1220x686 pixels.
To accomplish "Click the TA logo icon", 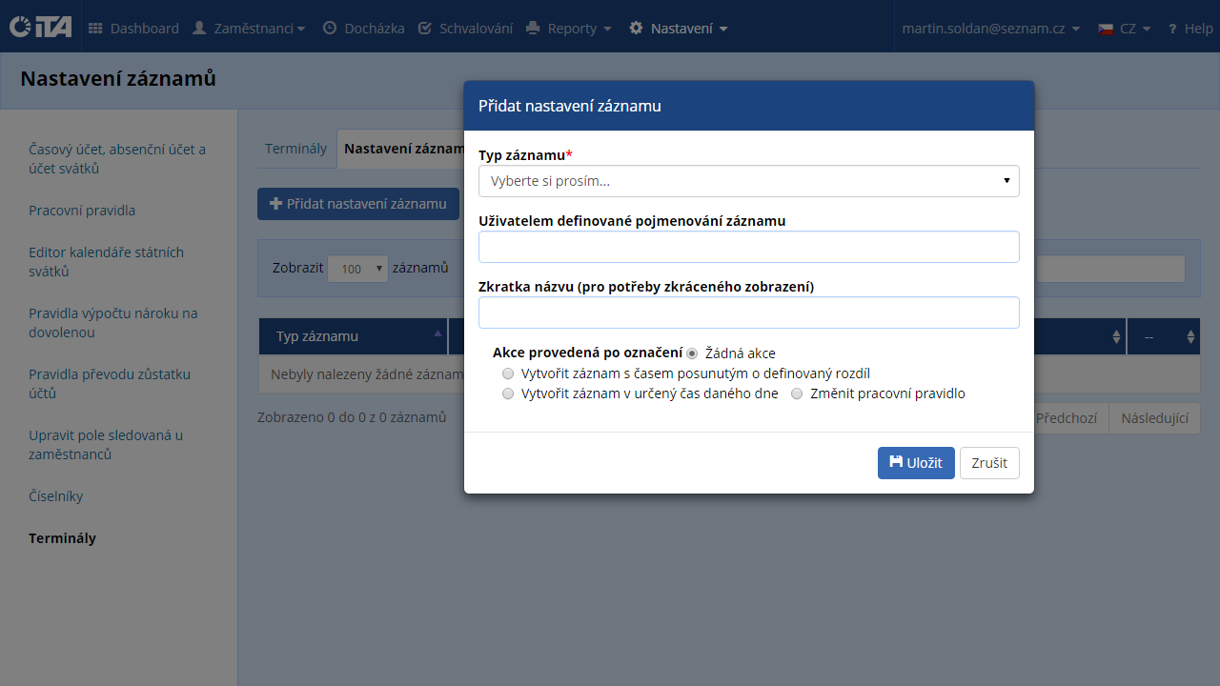I will coord(40,28).
